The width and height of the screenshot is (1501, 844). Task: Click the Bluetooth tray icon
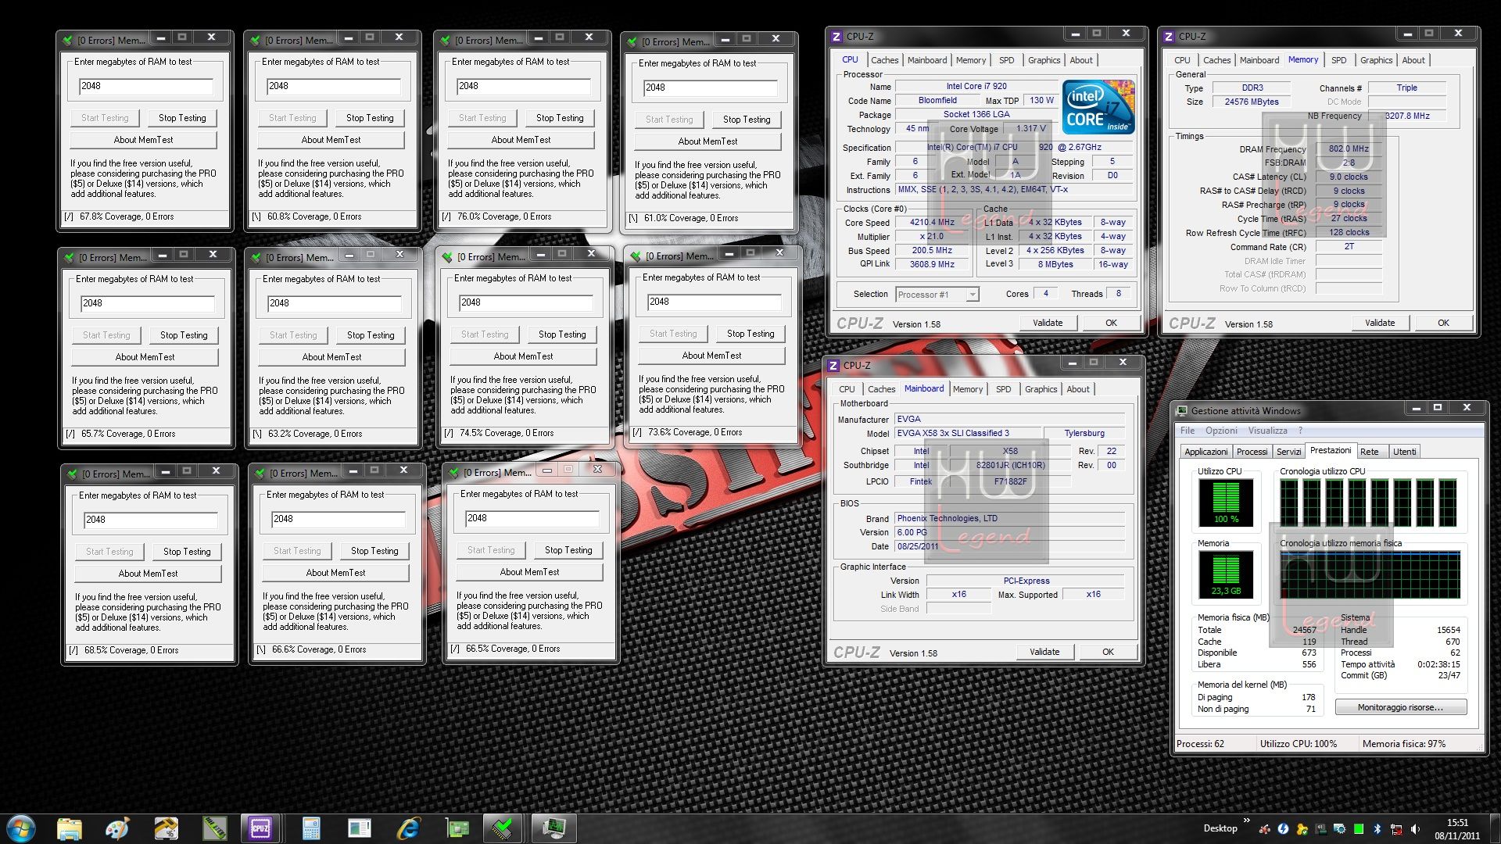point(1377,829)
